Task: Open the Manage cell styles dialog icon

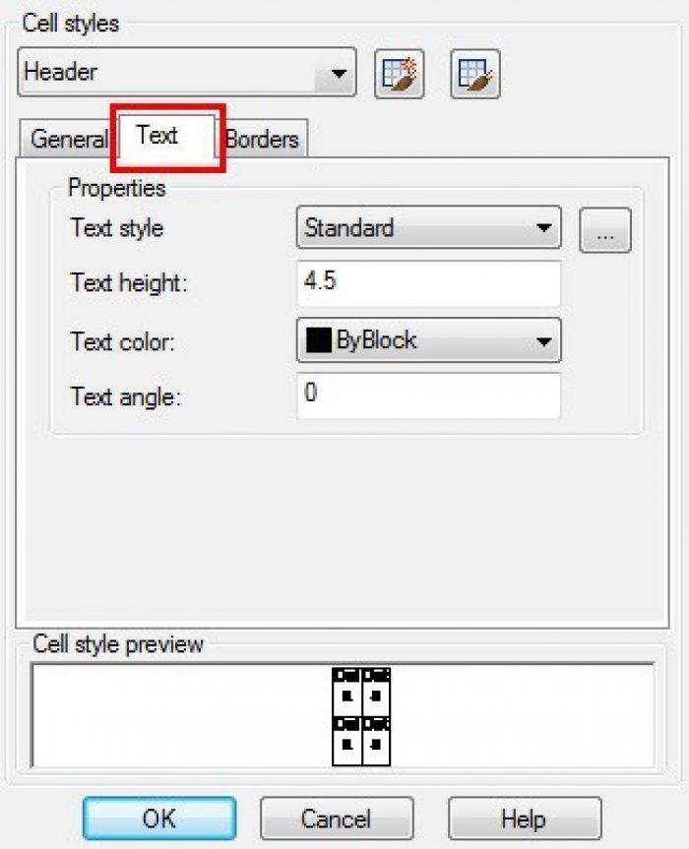Action: [x=475, y=74]
